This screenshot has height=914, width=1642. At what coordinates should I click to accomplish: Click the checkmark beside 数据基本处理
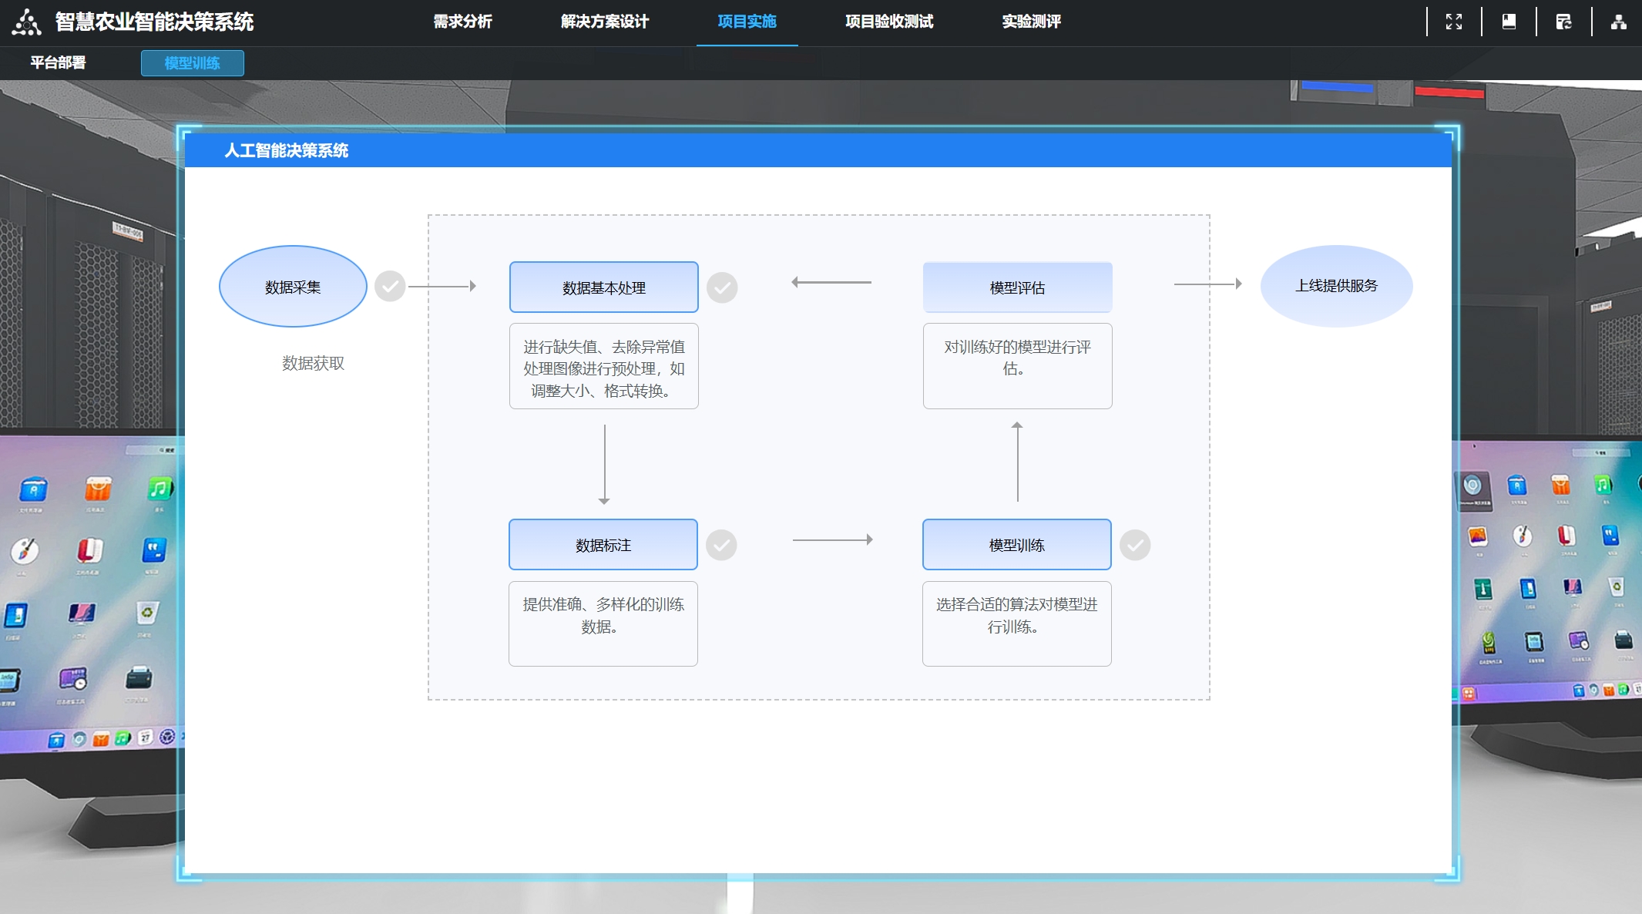point(722,287)
